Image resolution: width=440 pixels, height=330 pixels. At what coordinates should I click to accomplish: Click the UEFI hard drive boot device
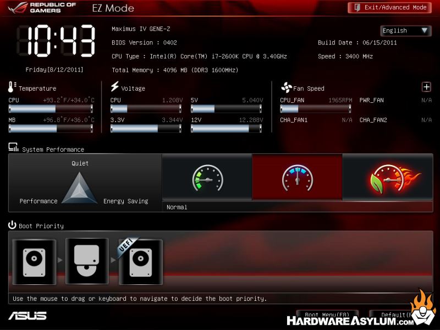[x=141, y=262]
